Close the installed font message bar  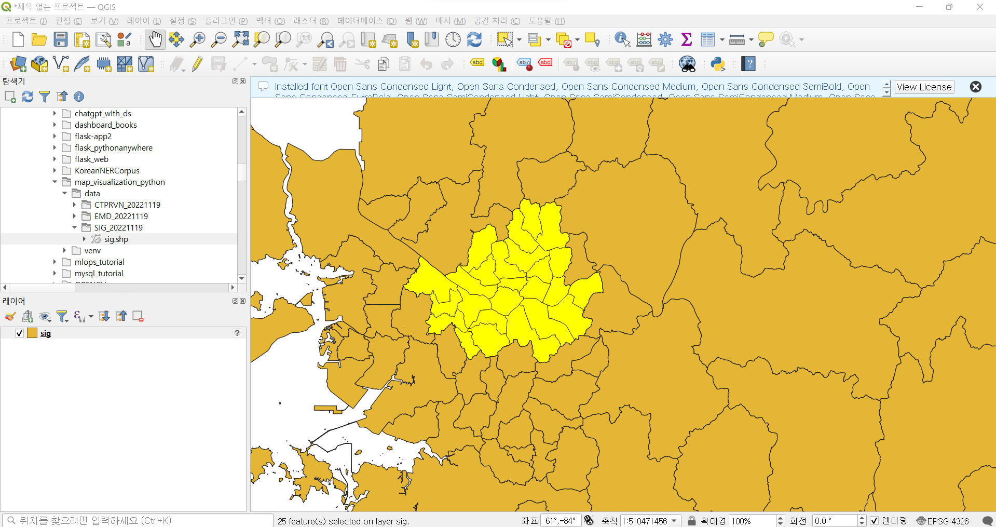coord(976,87)
